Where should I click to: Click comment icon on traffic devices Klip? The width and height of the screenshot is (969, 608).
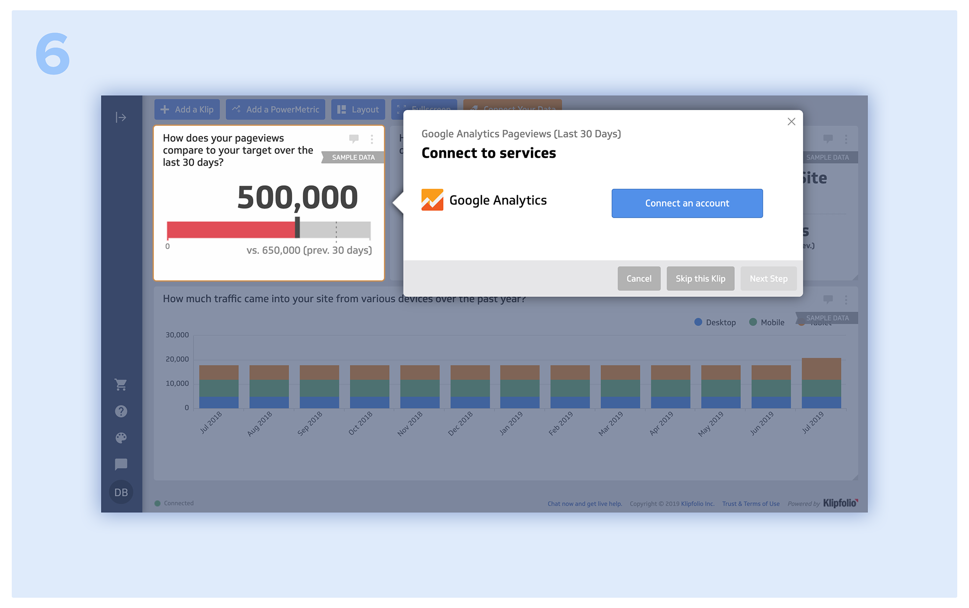tap(828, 299)
